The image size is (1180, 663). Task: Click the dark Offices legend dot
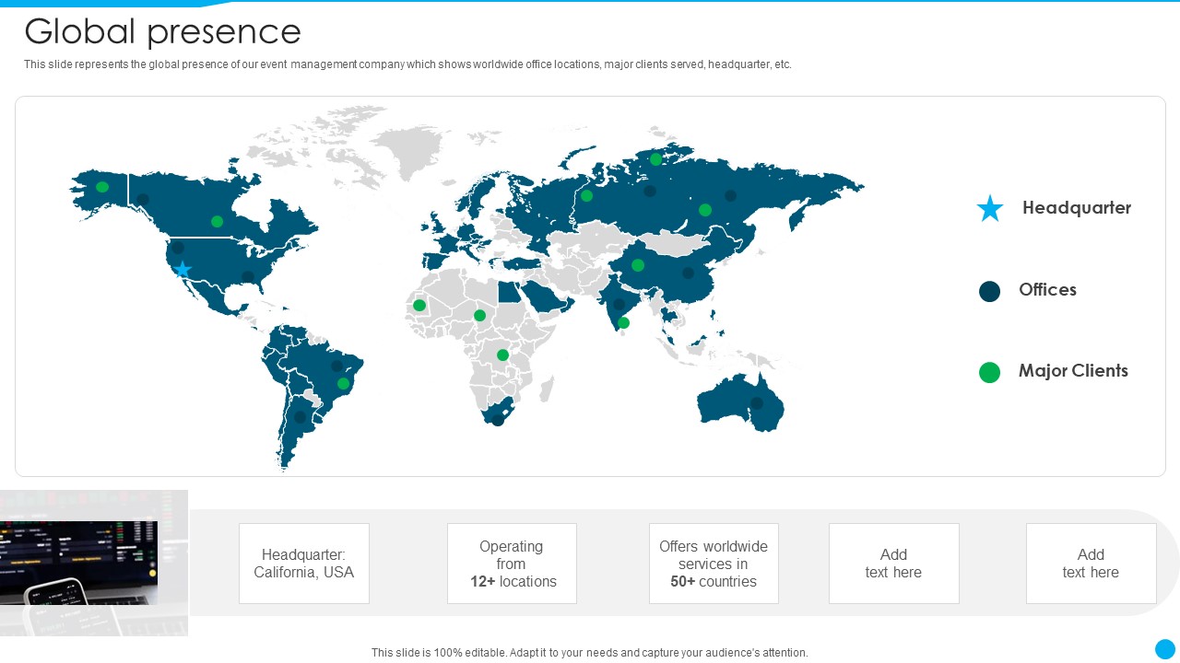click(x=989, y=291)
